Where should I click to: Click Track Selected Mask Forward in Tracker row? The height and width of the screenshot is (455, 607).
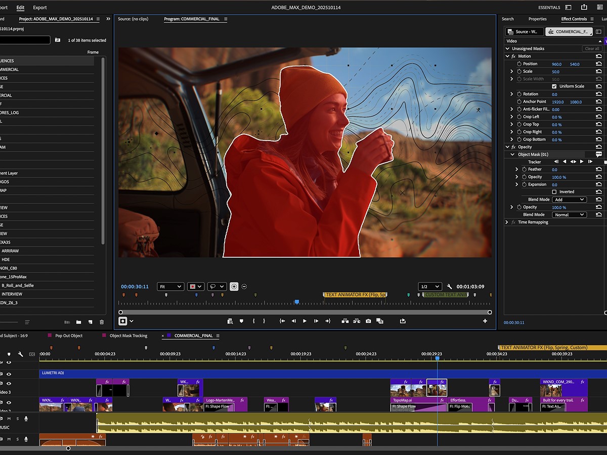[x=582, y=162]
